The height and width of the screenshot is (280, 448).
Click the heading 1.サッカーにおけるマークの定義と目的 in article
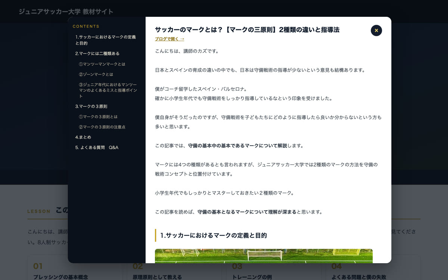(214, 235)
